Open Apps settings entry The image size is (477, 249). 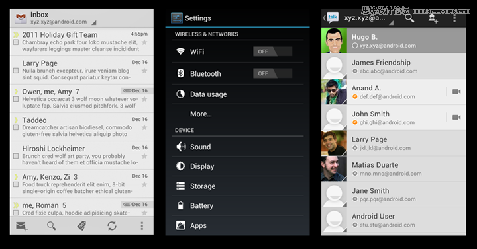click(238, 225)
